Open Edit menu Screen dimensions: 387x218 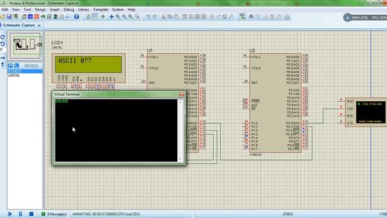[5, 10]
